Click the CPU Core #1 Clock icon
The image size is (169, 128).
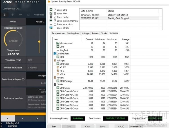(58, 91)
